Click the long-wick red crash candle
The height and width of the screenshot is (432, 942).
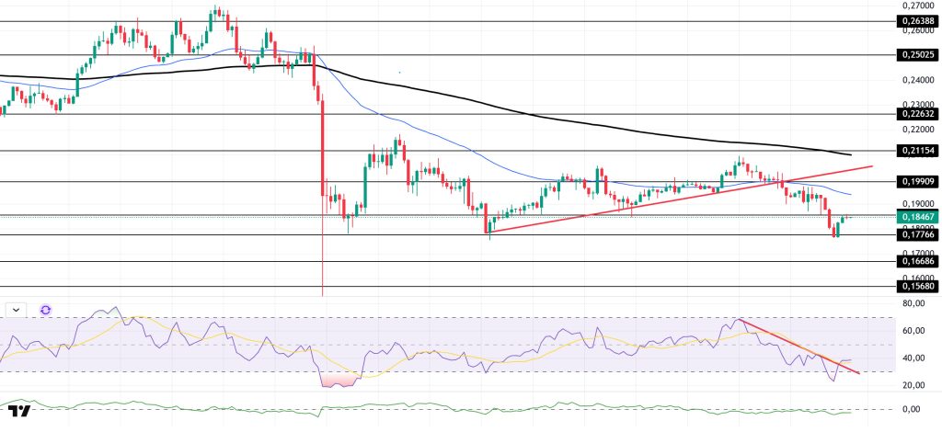point(323,184)
